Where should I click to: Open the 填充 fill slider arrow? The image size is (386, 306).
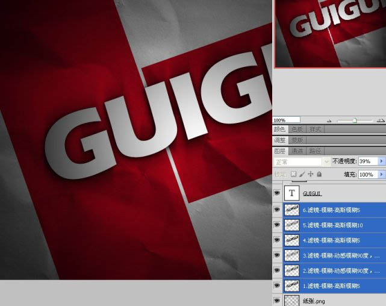(x=381, y=174)
